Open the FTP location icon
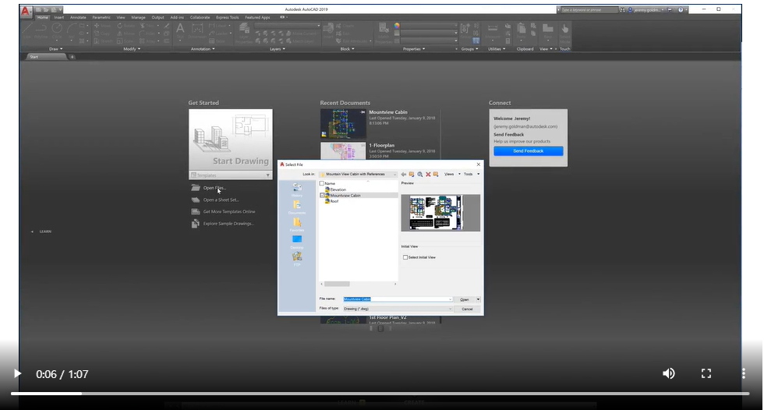Image resolution: width=764 pixels, height=410 pixels. pyautogui.click(x=297, y=259)
